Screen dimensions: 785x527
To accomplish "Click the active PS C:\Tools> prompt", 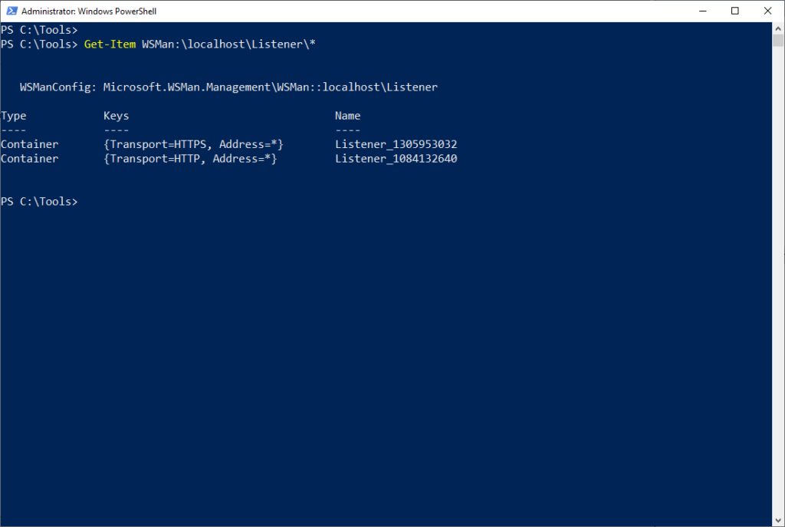I will tap(40, 201).
